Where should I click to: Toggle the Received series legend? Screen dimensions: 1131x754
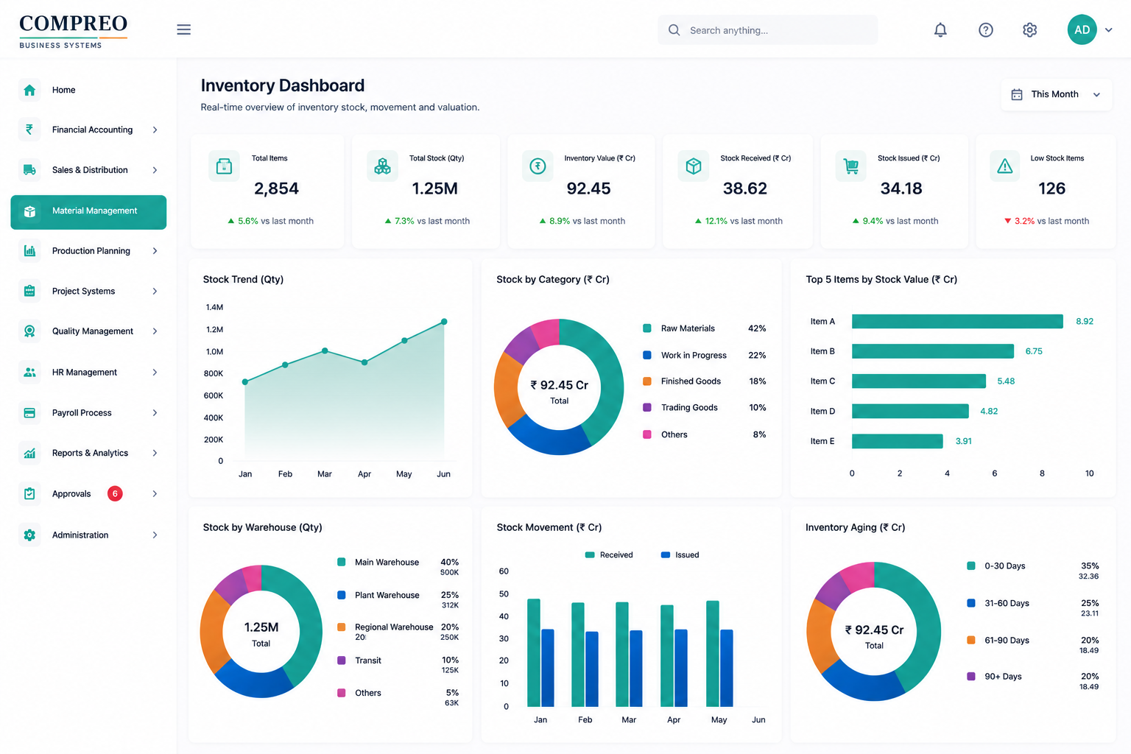coord(609,555)
